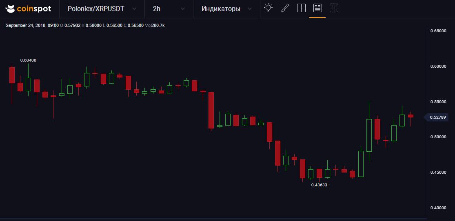
Task: Click the chevron beside the 2h interval
Action: (183, 9)
